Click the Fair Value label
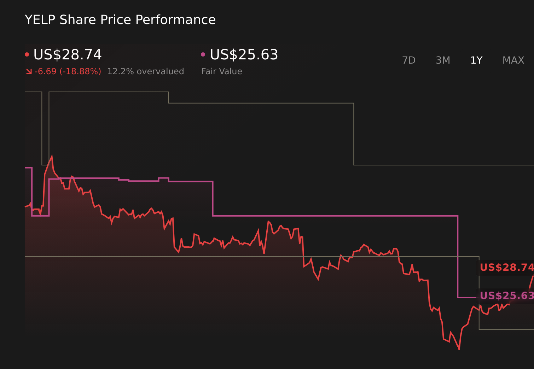Image resolution: width=534 pixels, height=369 pixels. [x=222, y=71]
